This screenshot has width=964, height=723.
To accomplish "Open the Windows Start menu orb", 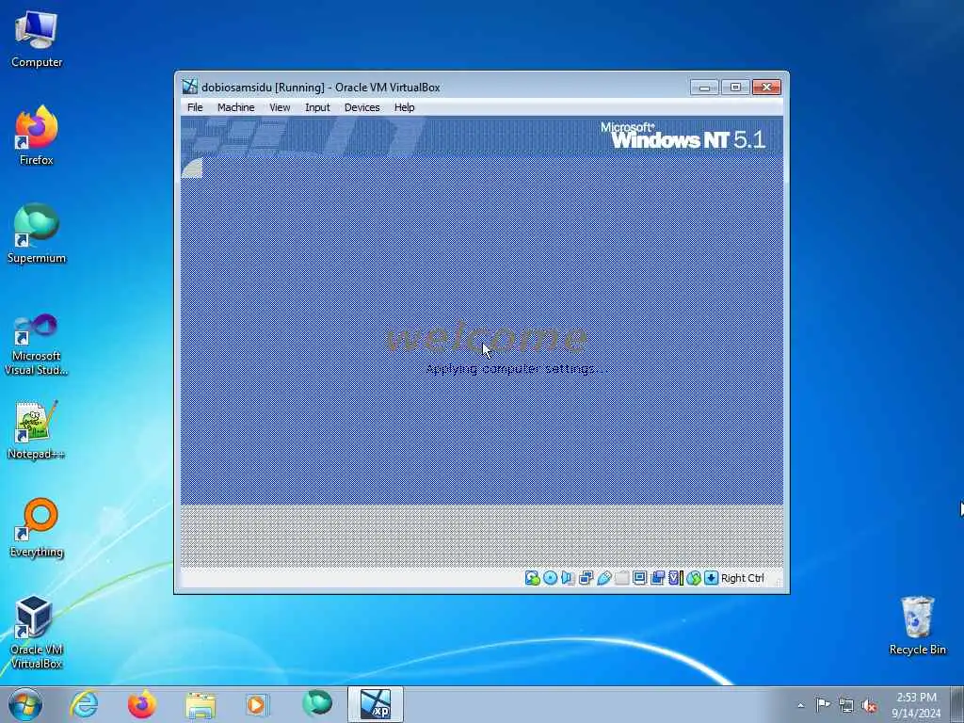I will coord(25,704).
